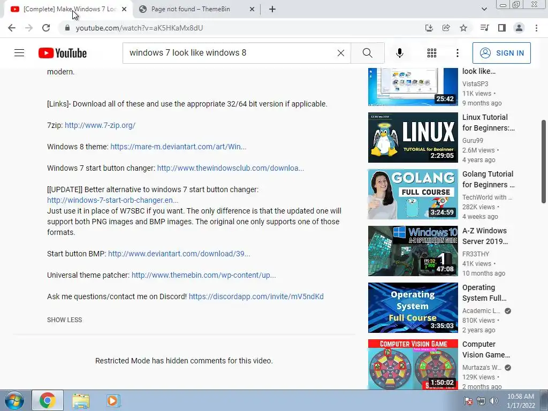Image resolution: width=548 pixels, height=411 pixels.
Task: Open the Windows 8 theme deviantart link
Action: tap(178, 147)
